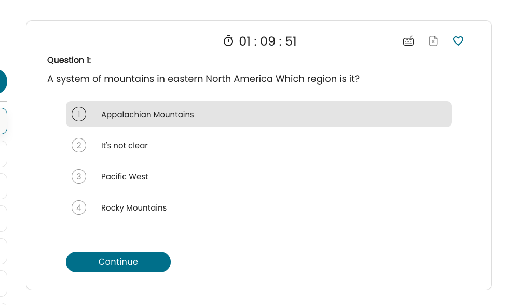
Task: Click the "Question 1:" heading
Action: pos(69,60)
